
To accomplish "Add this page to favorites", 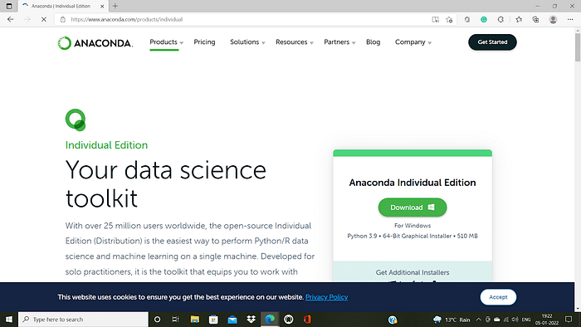I will [x=449, y=19].
